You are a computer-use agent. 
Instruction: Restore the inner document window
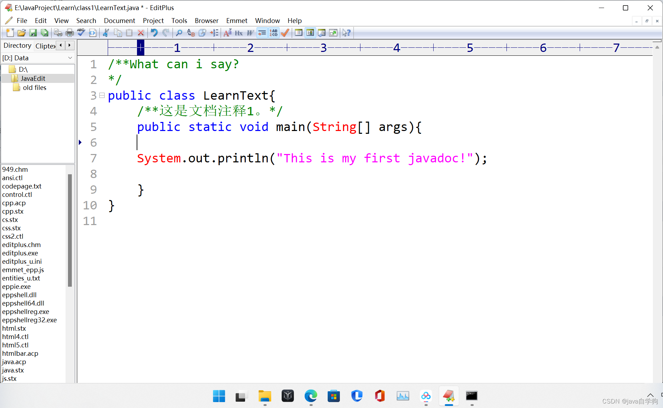click(x=647, y=21)
